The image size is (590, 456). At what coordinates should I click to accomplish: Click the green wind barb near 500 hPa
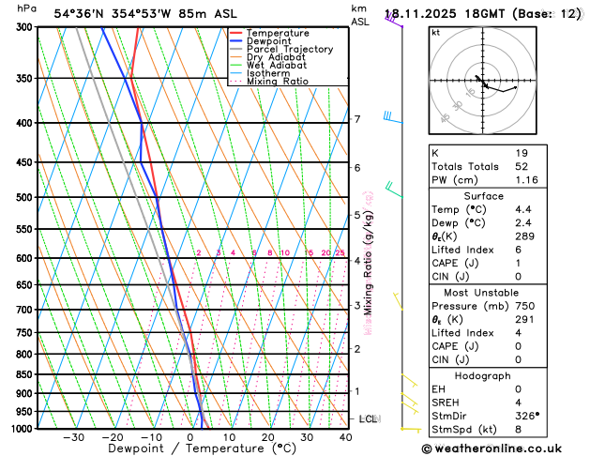coord(394,190)
